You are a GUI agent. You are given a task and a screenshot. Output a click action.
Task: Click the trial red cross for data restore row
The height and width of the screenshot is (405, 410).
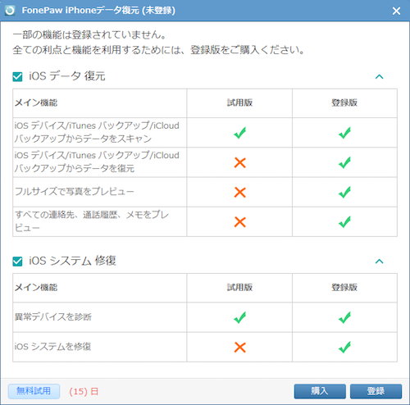pyautogui.click(x=240, y=162)
